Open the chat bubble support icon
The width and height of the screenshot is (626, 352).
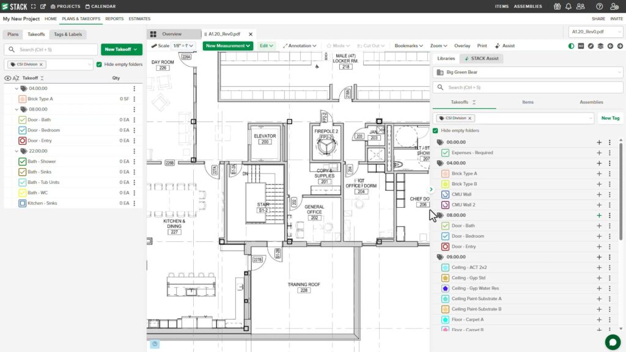point(613,342)
